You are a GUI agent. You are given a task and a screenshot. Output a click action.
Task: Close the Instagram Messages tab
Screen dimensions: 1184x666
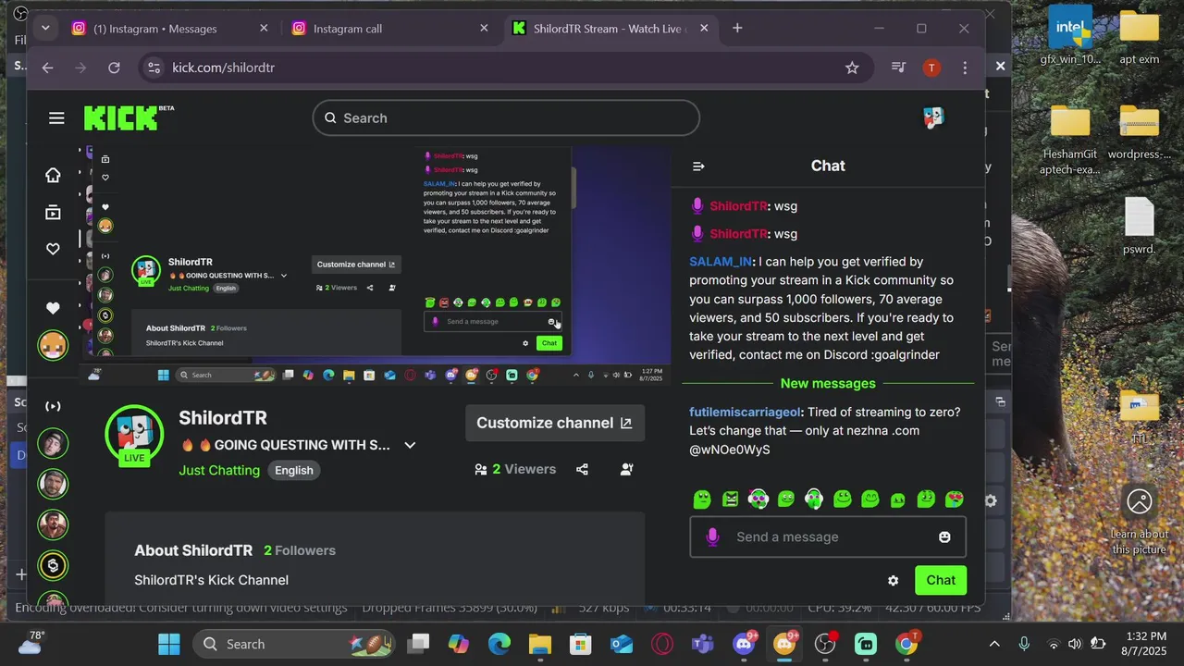(264, 29)
